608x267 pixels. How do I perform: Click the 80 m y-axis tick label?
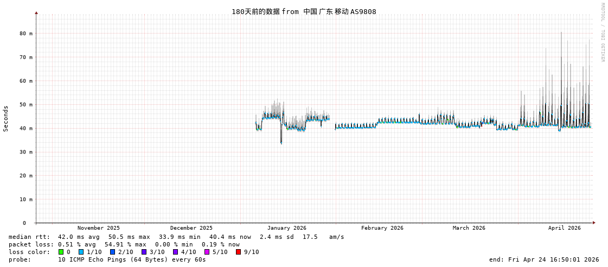click(26, 34)
